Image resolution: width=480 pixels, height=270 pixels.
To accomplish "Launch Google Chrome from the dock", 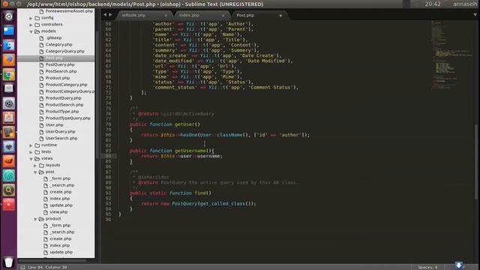I will (8, 75).
